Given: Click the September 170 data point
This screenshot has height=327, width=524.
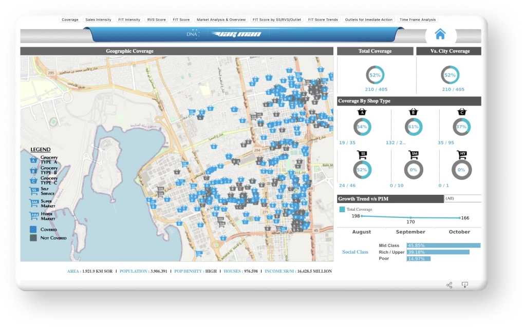Looking at the screenshot, I should click(410, 217).
